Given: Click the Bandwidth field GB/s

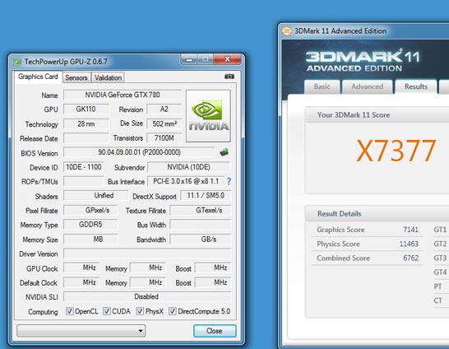Looking at the screenshot, I should click(200, 239).
